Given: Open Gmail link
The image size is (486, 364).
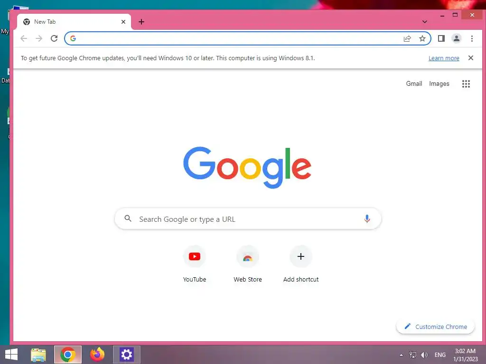Looking at the screenshot, I should click(414, 83).
